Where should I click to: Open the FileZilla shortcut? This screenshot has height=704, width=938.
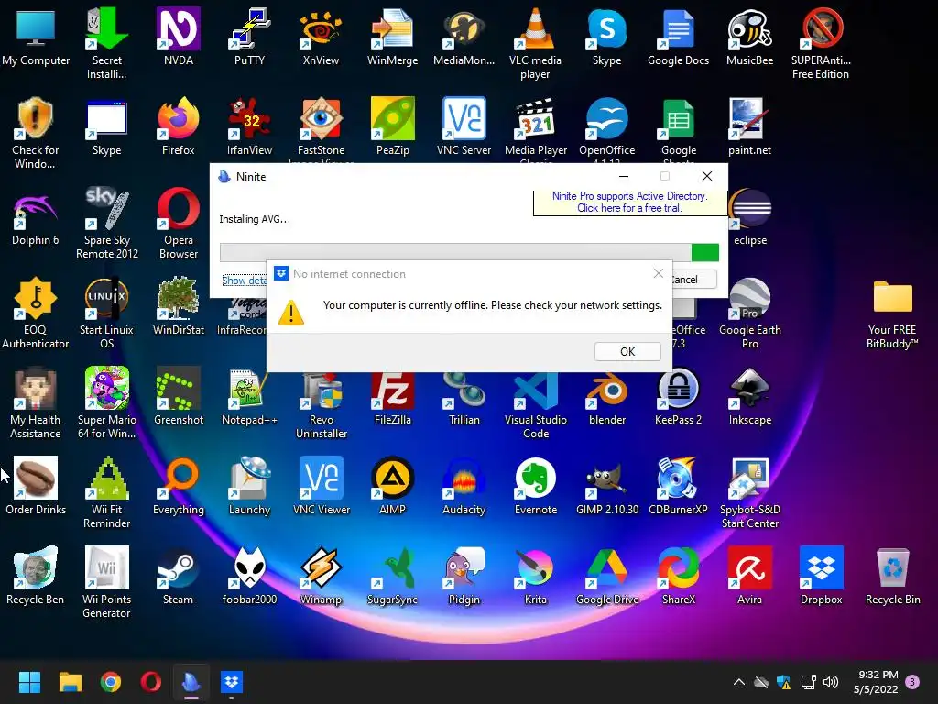[392, 395]
